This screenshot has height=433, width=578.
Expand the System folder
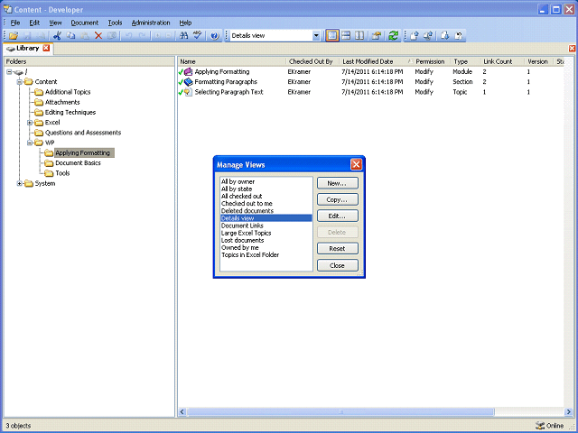[20, 183]
